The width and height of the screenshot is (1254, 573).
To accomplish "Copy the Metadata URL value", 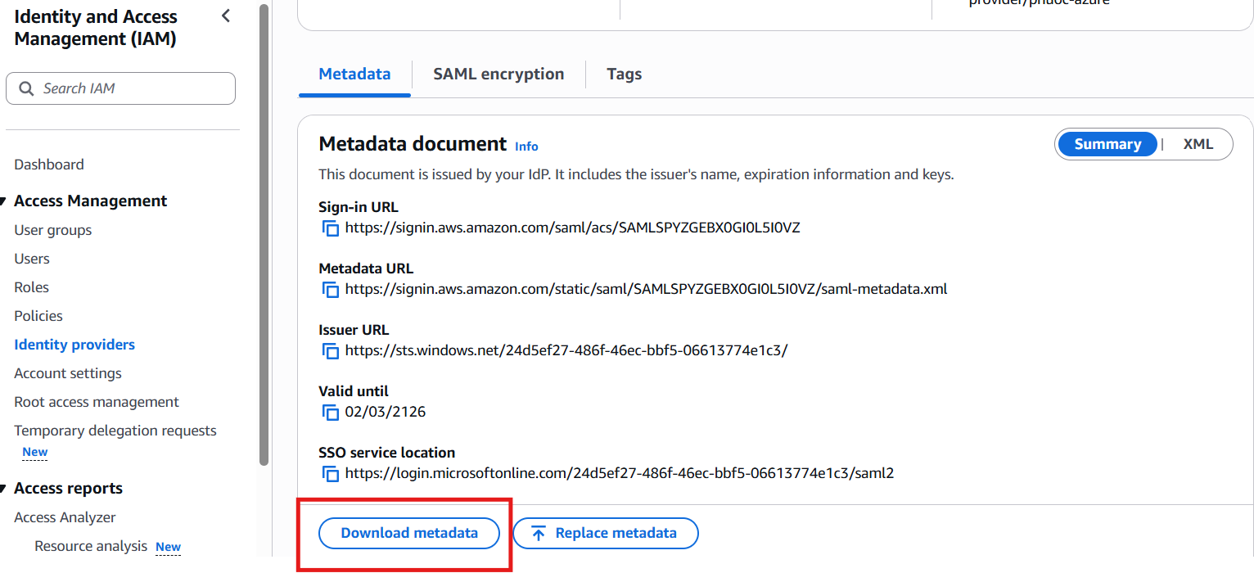I will 331,290.
